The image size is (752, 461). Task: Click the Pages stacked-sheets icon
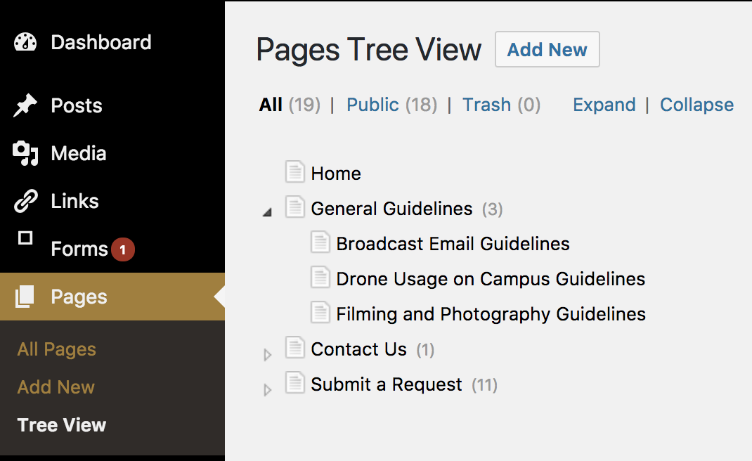(x=25, y=297)
